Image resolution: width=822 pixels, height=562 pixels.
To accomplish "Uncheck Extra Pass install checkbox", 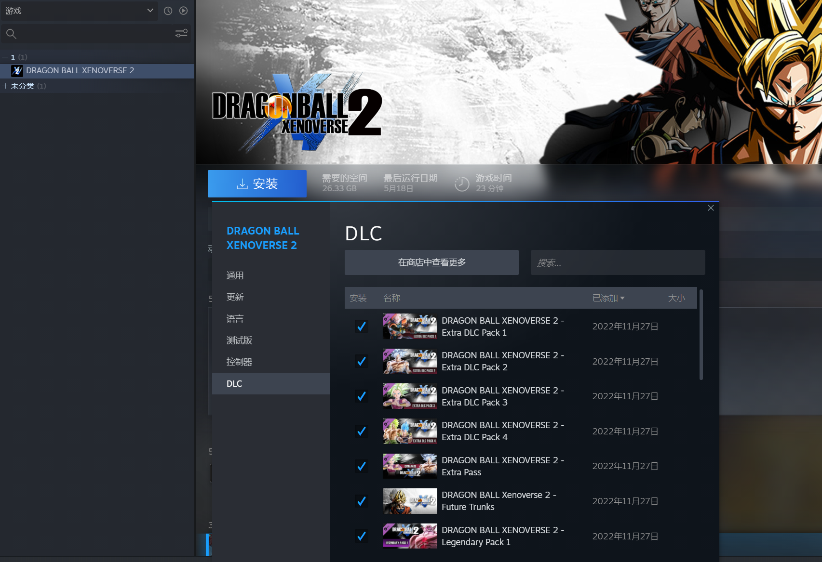I will tap(361, 466).
